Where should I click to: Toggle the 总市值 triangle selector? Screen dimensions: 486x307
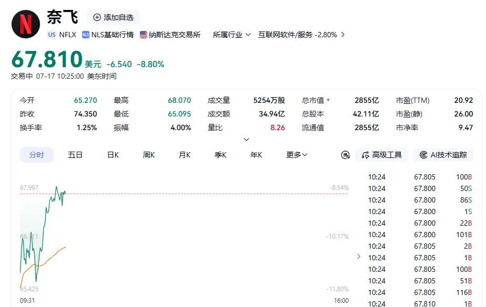(x=328, y=100)
